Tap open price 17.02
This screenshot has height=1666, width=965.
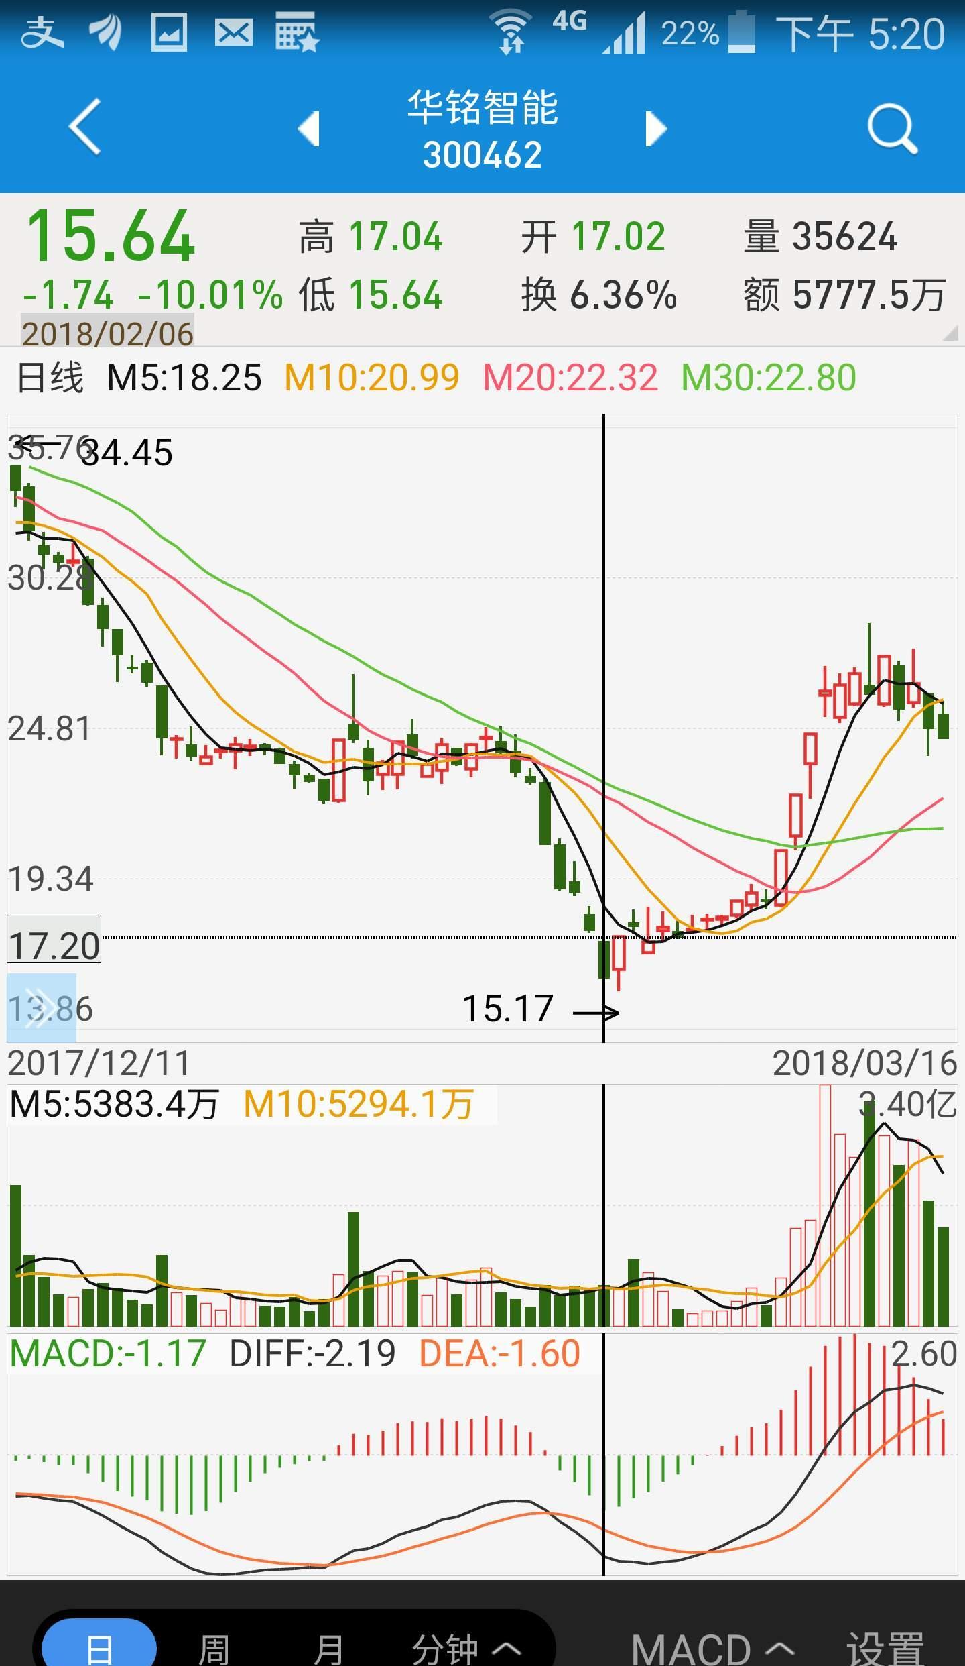coord(619,237)
